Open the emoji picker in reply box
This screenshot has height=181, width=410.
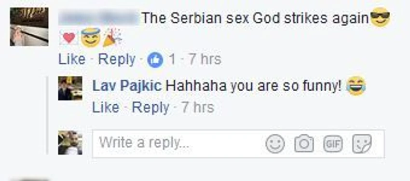point(275,144)
